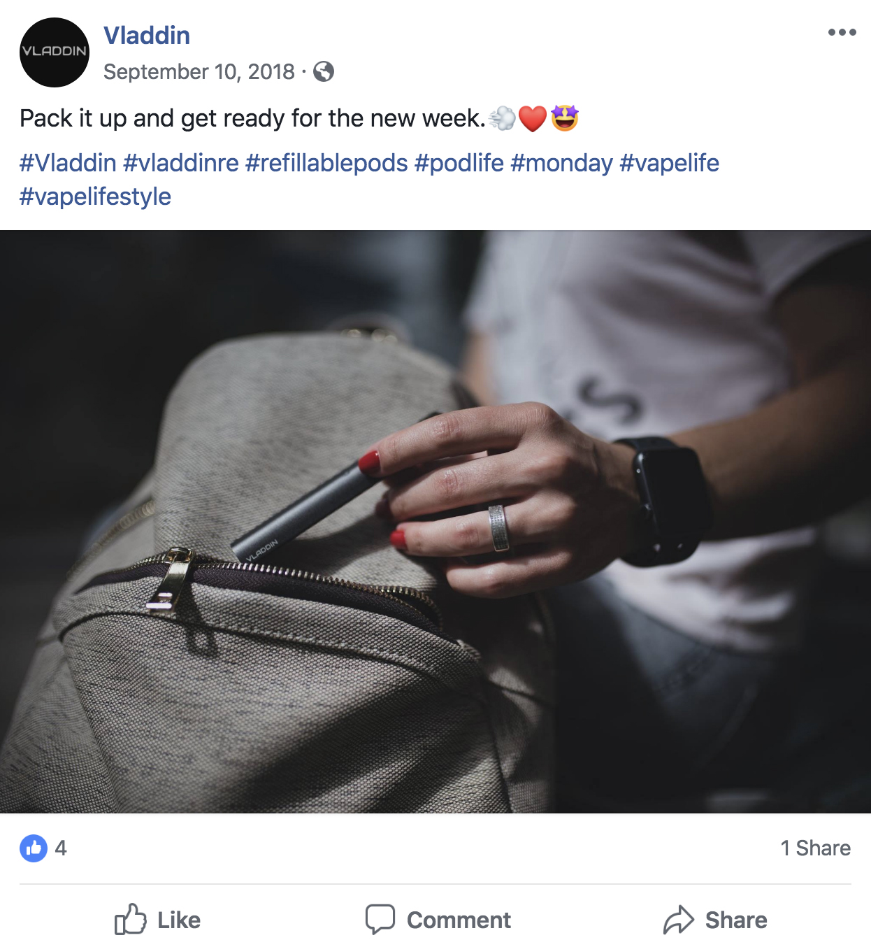Toggle Like on this post

(157, 920)
